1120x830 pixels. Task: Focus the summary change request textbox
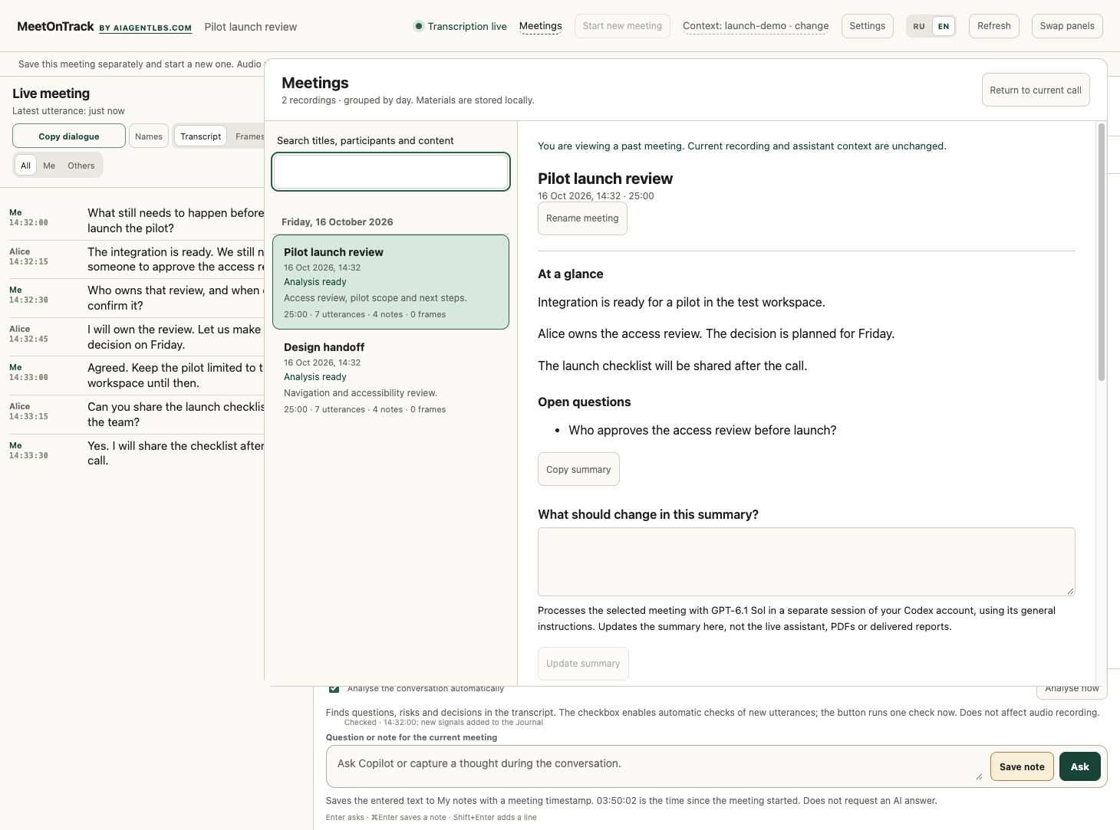[x=806, y=562]
